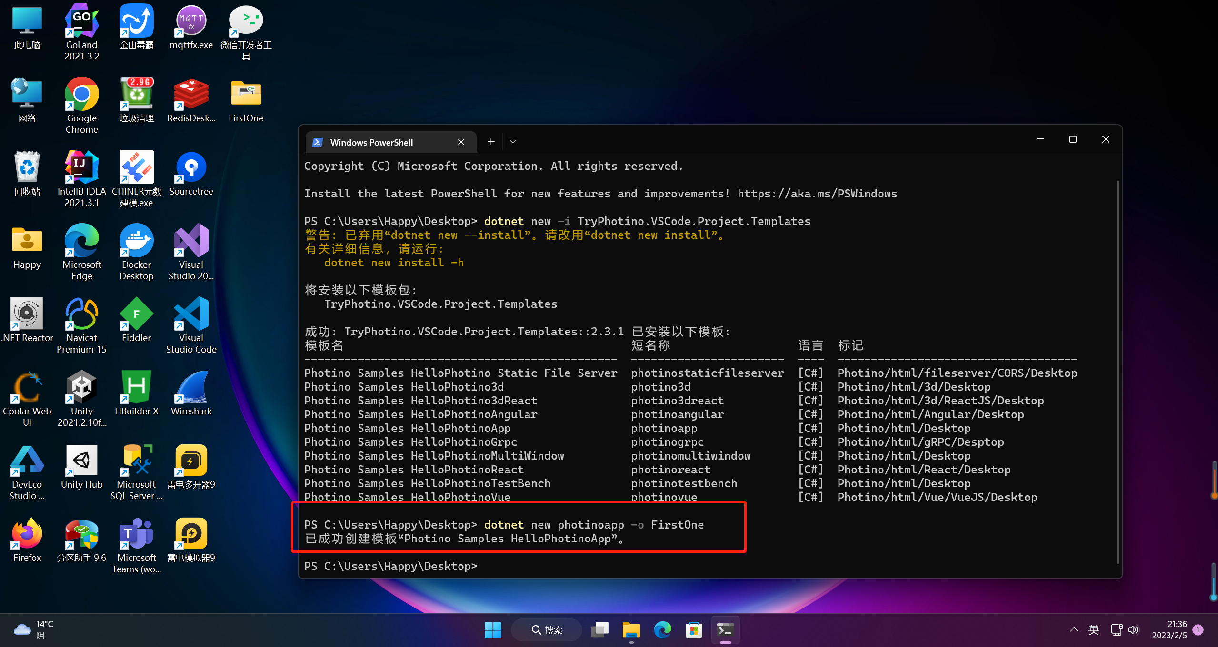Image resolution: width=1218 pixels, height=647 pixels.
Task: Toggle the volume speaker tray icon
Action: tap(1134, 630)
